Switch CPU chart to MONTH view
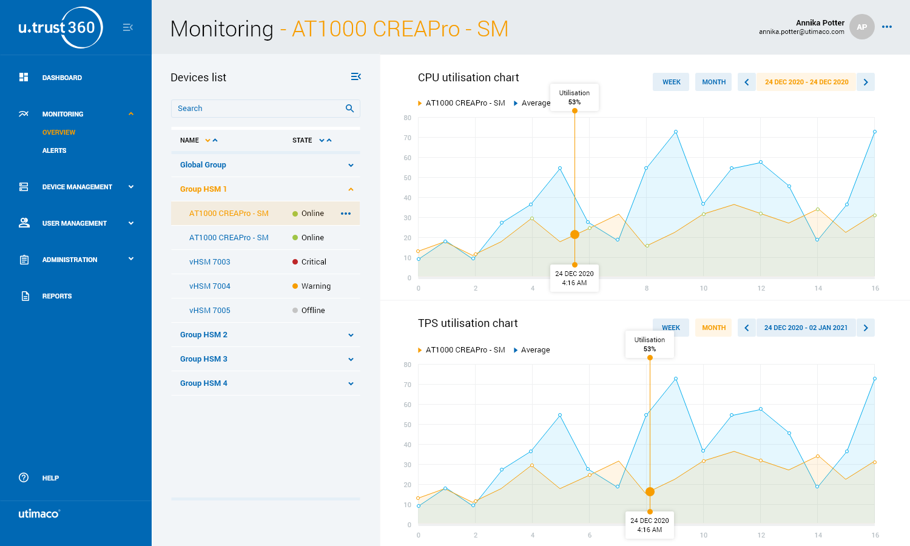 713,82
